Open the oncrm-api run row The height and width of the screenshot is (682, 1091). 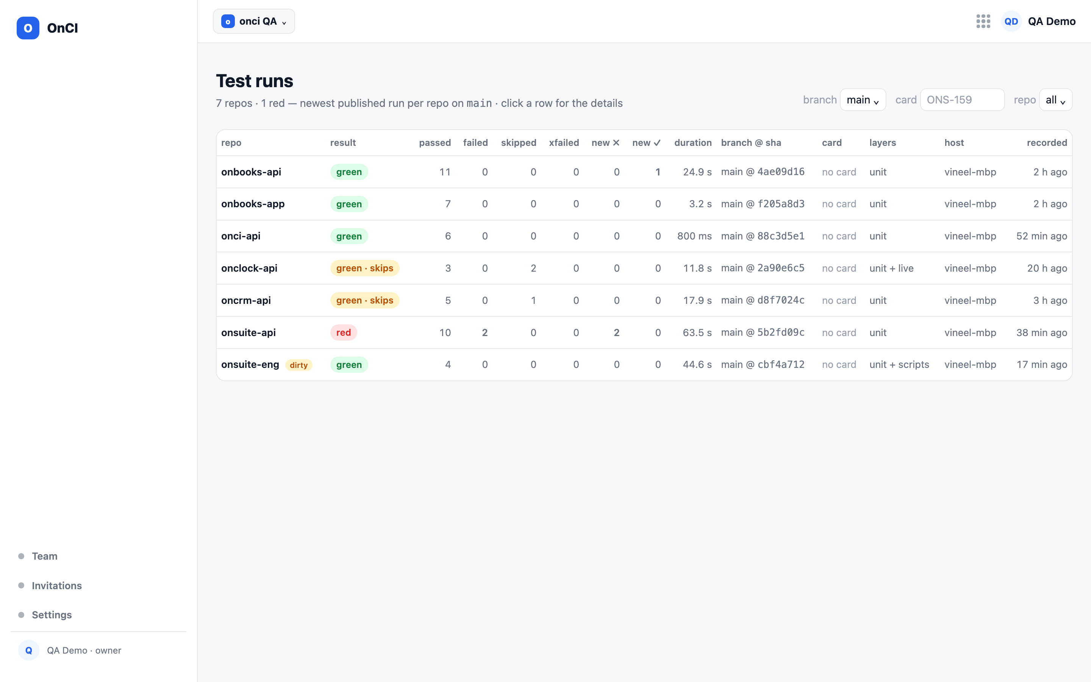click(644, 300)
